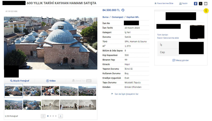Click the complaint flag icon
212x121 pixels.
112,94
